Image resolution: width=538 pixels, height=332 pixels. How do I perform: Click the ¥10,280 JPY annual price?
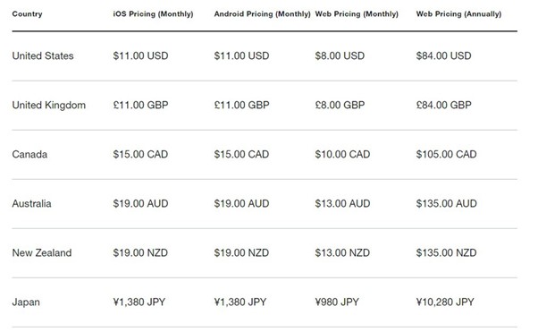point(445,302)
